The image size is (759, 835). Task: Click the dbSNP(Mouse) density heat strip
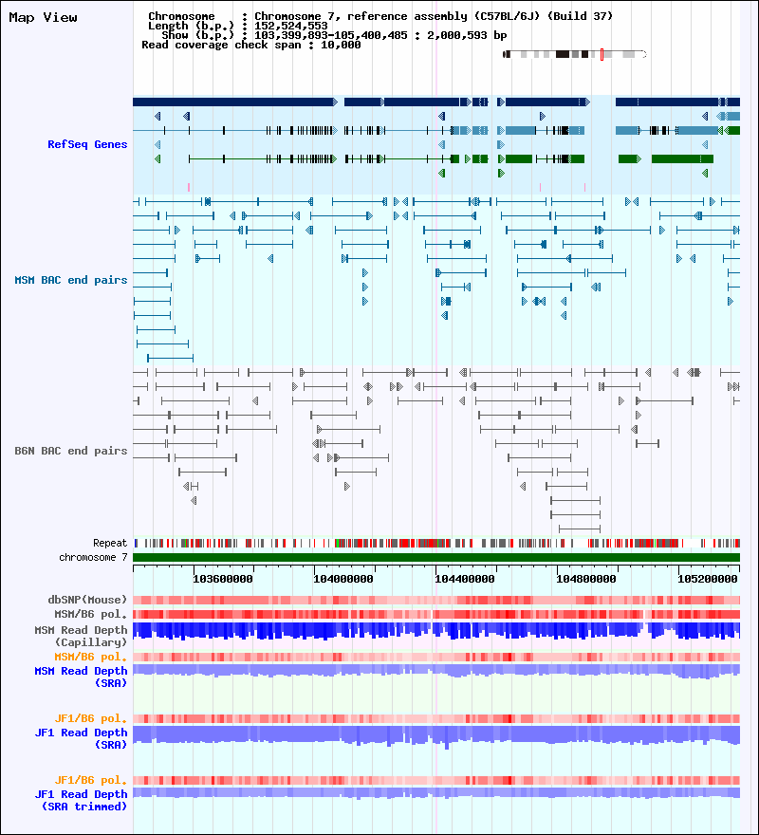436,600
